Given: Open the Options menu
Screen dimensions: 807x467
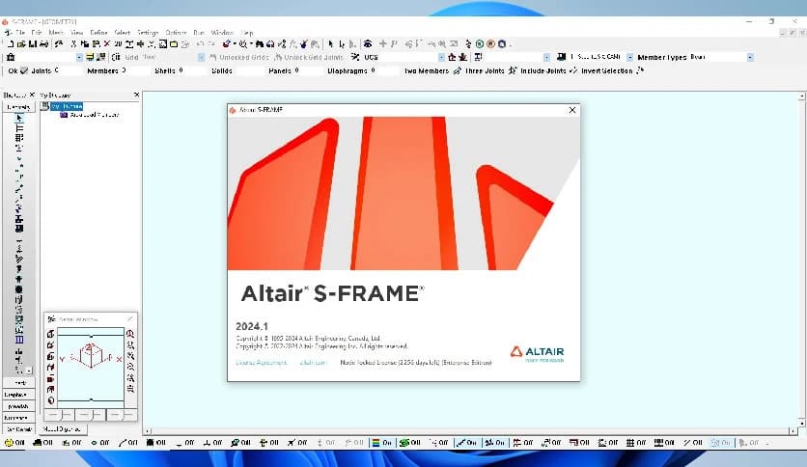Looking at the screenshot, I should tap(176, 32).
